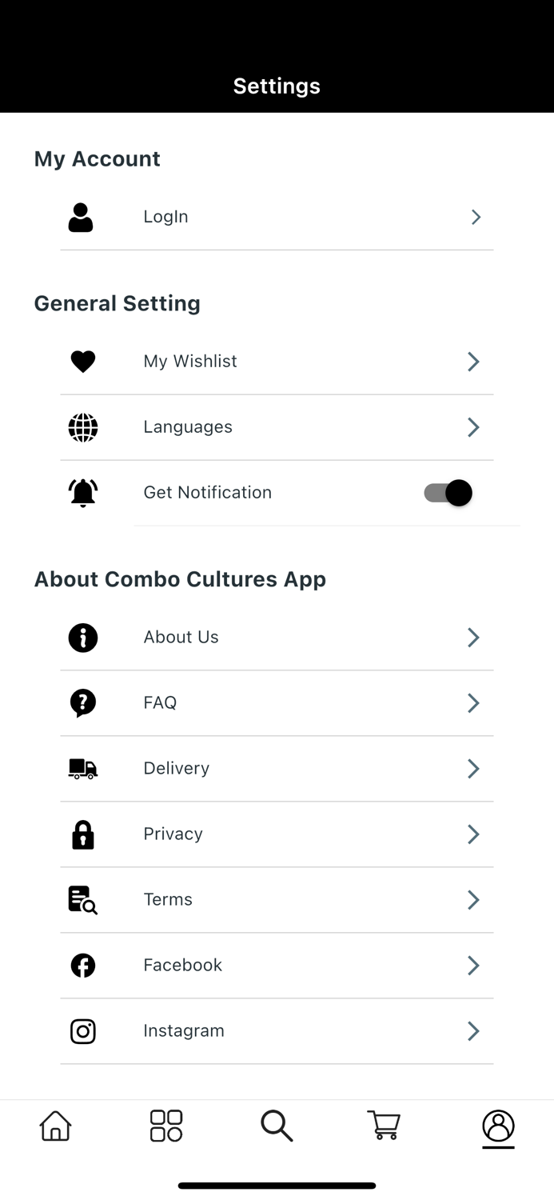The width and height of the screenshot is (554, 1200).
Task: Click the Privacy padlock icon
Action: tap(82, 834)
